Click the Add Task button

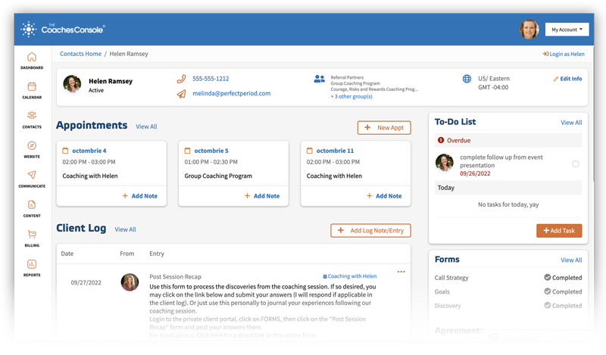[559, 231]
